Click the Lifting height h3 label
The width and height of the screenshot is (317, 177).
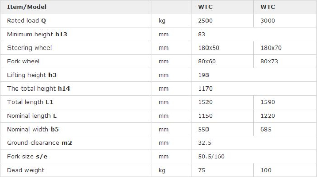click(x=32, y=75)
